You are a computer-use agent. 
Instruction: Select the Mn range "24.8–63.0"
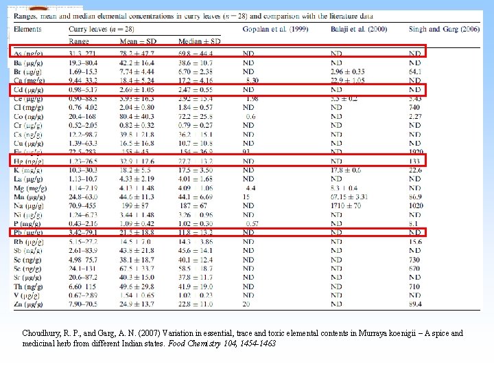(83, 197)
